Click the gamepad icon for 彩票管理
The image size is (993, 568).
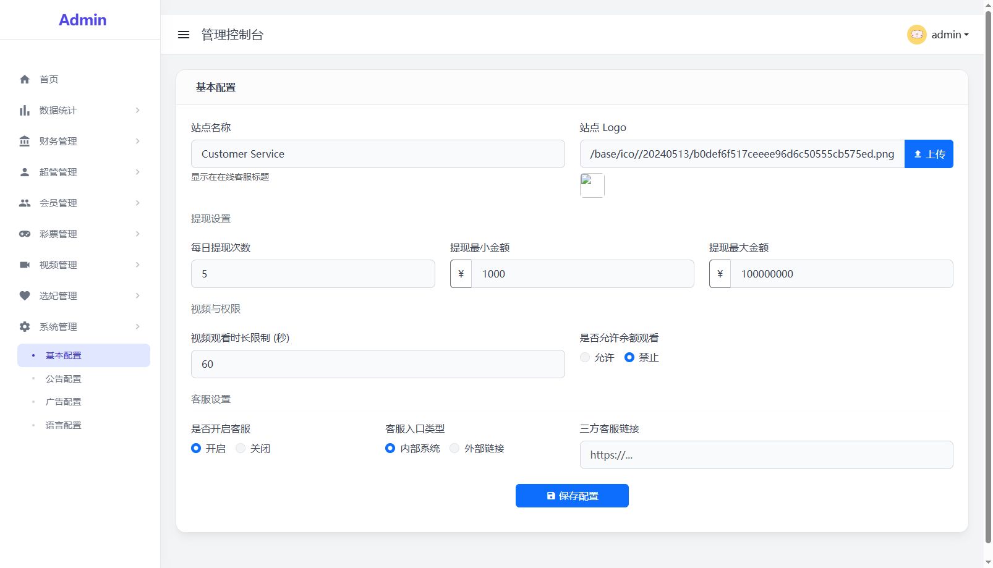pyautogui.click(x=25, y=234)
